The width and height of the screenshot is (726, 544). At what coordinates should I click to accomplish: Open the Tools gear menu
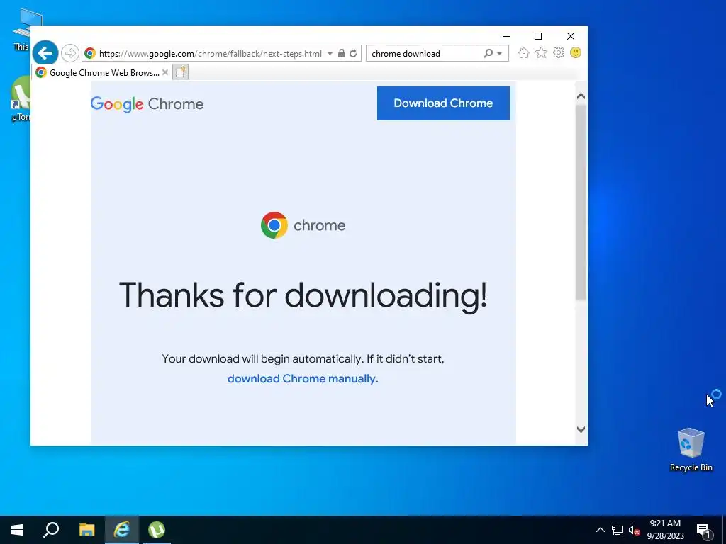pos(559,52)
